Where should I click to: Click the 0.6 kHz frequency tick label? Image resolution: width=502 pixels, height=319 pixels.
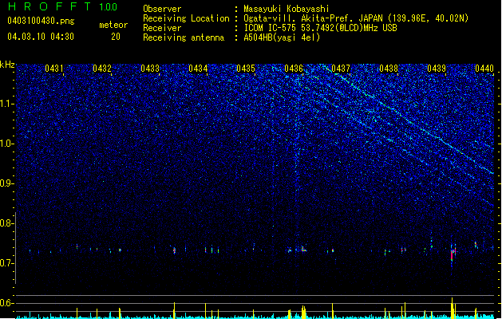(x=7, y=303)
